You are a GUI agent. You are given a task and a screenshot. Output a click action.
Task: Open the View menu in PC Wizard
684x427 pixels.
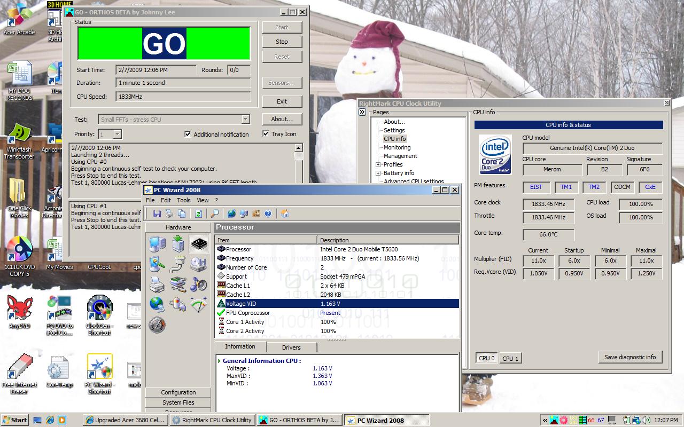click(203, 200)
